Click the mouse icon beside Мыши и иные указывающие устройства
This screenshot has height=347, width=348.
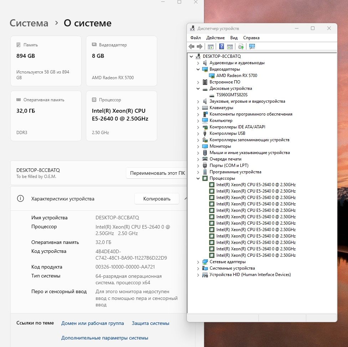click(x=205, y=153)
